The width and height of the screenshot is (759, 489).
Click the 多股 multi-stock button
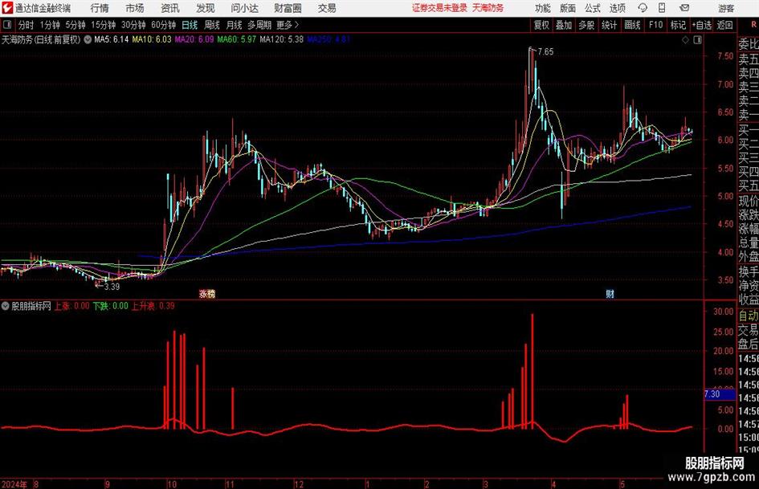[x=586, y=25]
